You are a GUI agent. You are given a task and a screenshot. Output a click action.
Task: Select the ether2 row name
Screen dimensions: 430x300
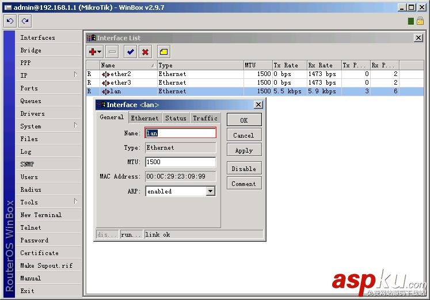pyautogui.click(x=121, y=74)
